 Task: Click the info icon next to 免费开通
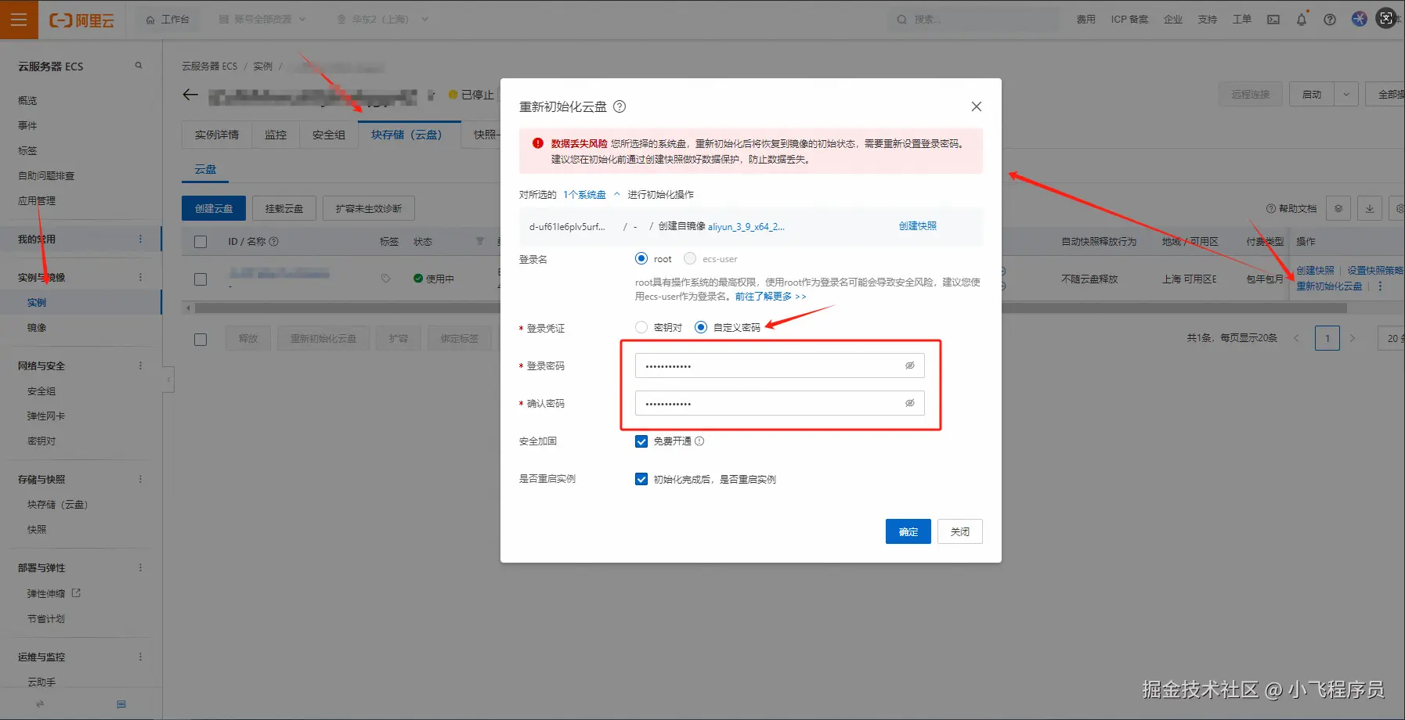(x=699, y=441)
